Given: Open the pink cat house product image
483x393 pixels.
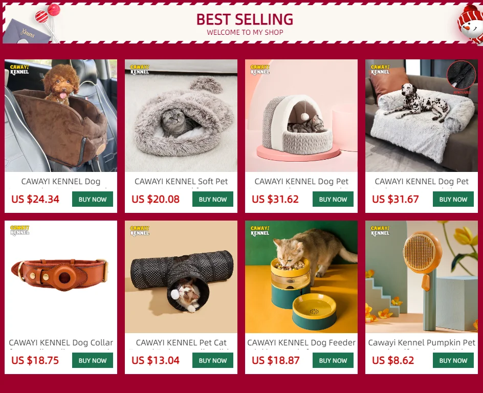Looking at the screenshot, I should tap(301, 116).
